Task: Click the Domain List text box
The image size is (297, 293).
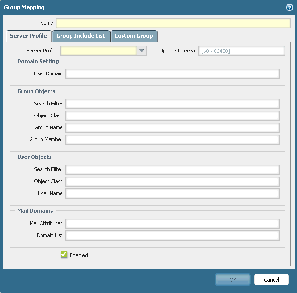Action: pos(172,235)
